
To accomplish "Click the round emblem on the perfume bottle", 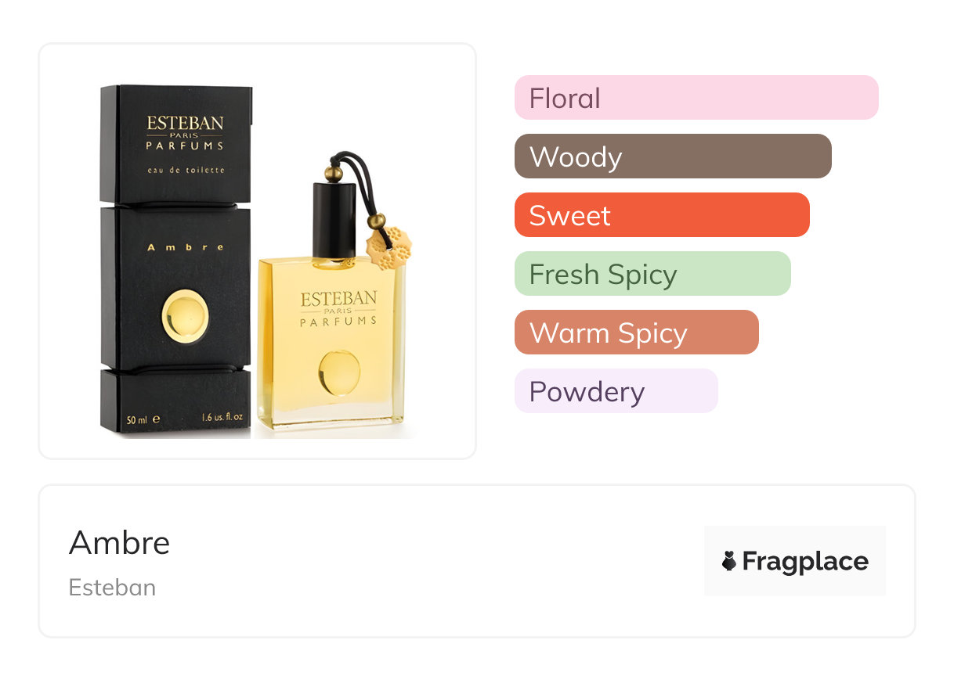I will tap(339, 372).
